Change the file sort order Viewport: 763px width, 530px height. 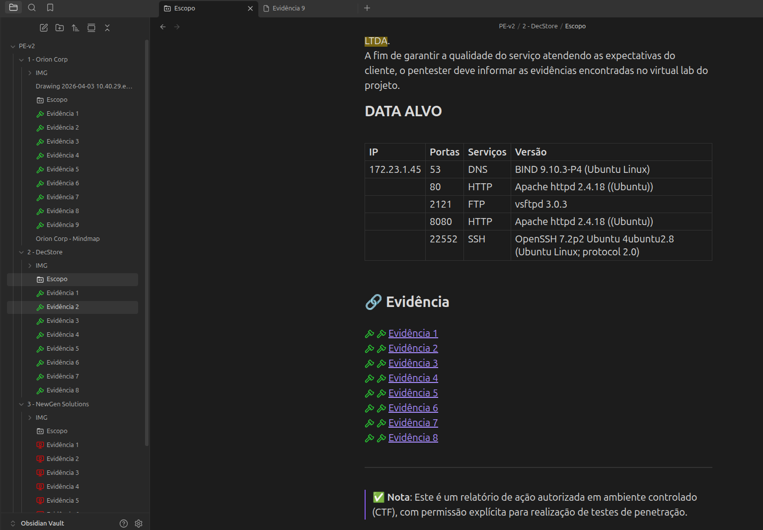click(76, 28)
